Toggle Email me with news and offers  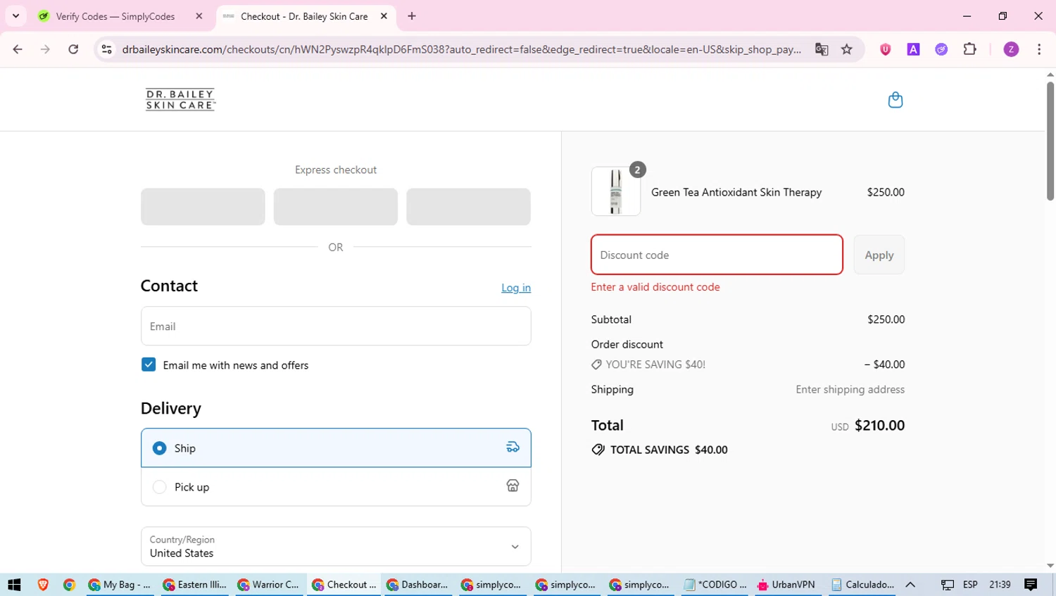pyautogui.click(x=149, y=364)
